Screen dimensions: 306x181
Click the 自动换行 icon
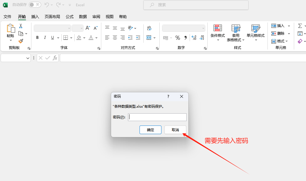pos(149,27)
